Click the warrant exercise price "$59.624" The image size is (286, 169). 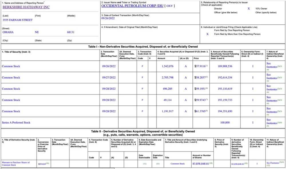[42, 164]
